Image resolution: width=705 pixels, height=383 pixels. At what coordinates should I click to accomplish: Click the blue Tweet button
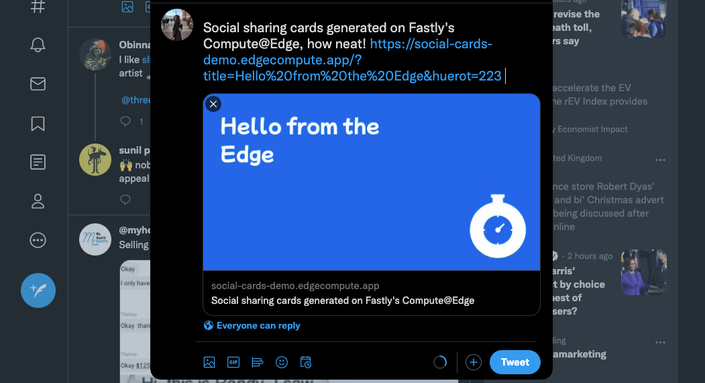click(514, 362)
